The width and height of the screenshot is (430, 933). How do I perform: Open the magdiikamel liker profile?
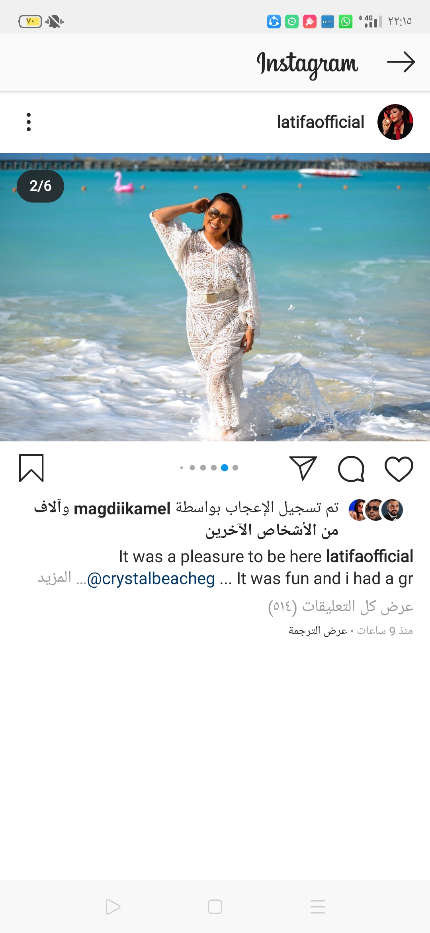(x=122, y=509)
